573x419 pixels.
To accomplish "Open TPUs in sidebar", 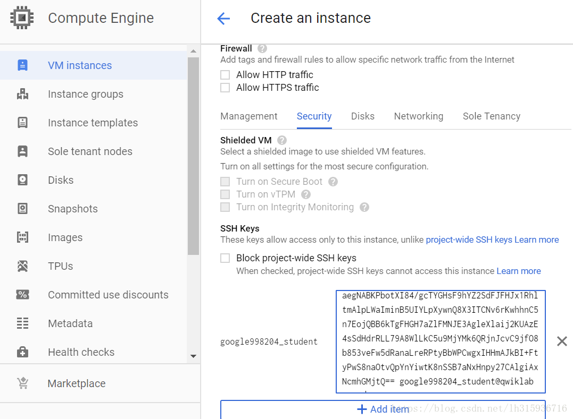I will 60,266.
